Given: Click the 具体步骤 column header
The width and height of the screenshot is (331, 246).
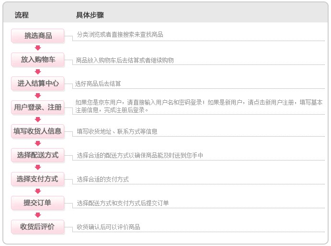Looking at the screenshot, I should click(90, 15).
